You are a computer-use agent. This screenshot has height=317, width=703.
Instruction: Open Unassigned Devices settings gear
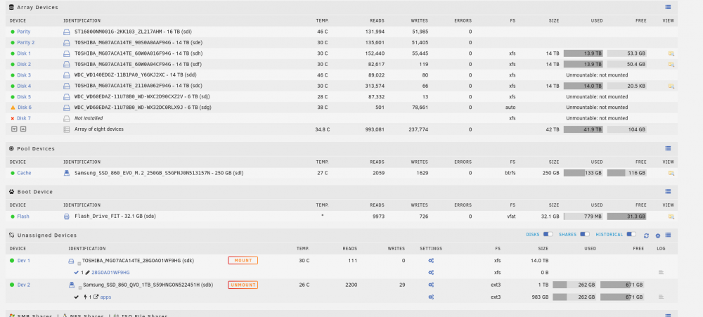[658, 235]
